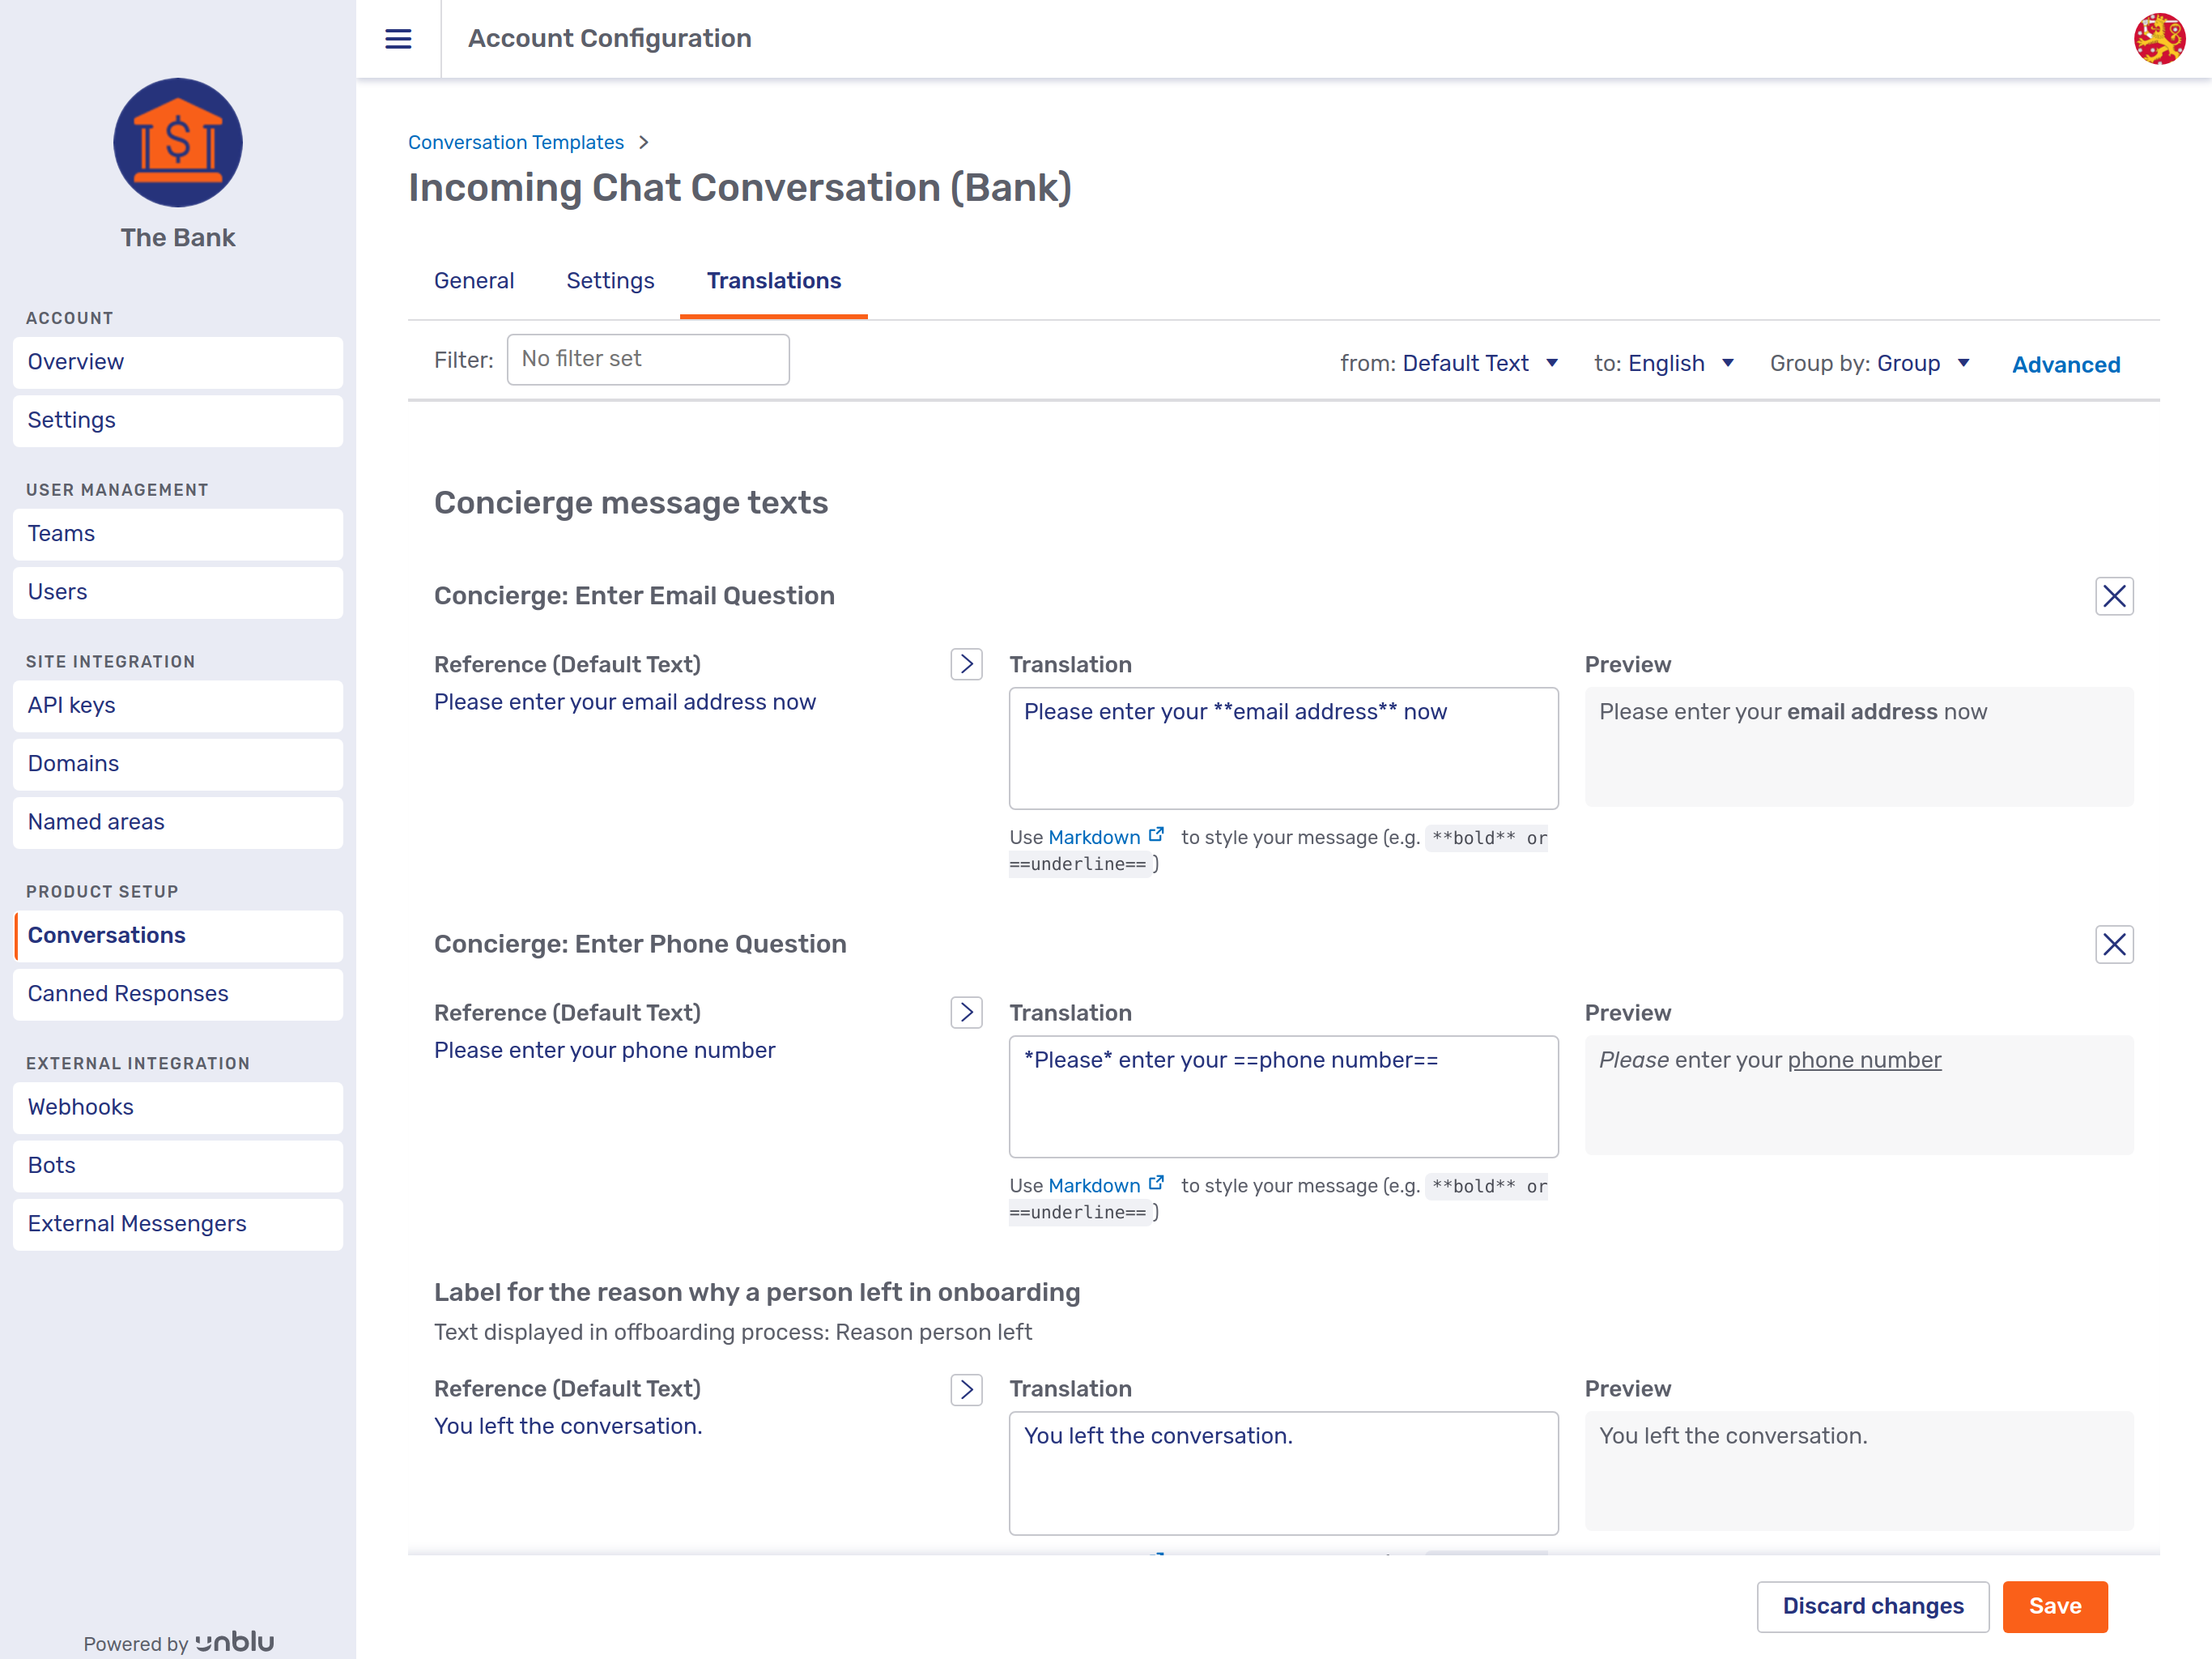
Task: Dismiss the Enter Phone Question translation entry
Action: (x=2115, y=944)
